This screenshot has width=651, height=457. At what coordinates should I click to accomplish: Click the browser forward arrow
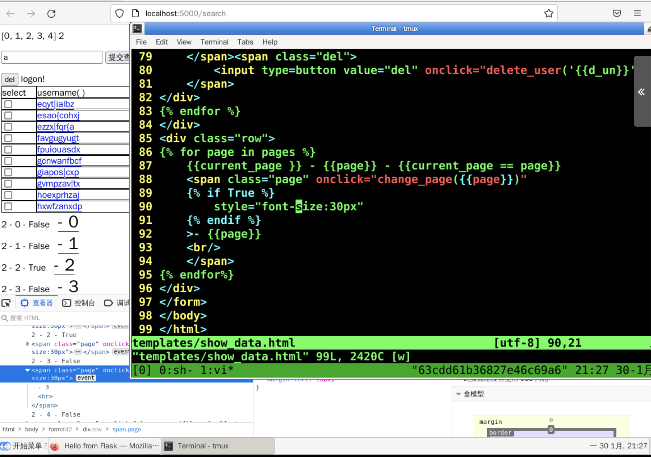coord(31,13)
